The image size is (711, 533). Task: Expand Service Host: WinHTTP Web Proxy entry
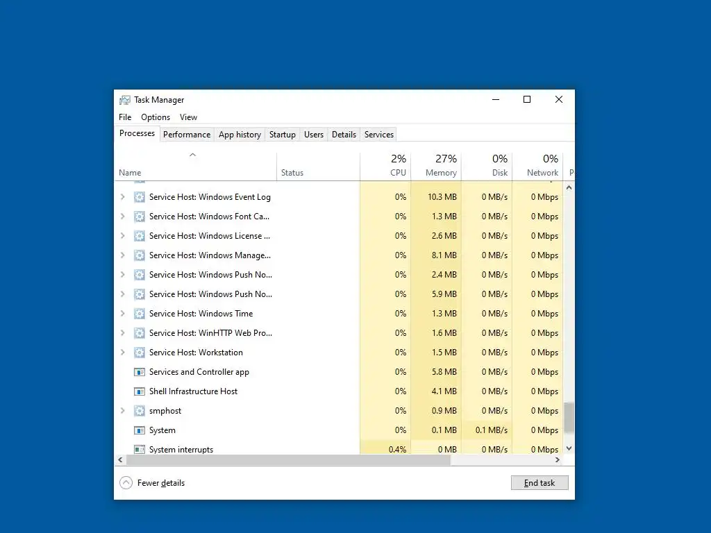tap(122, 333)
